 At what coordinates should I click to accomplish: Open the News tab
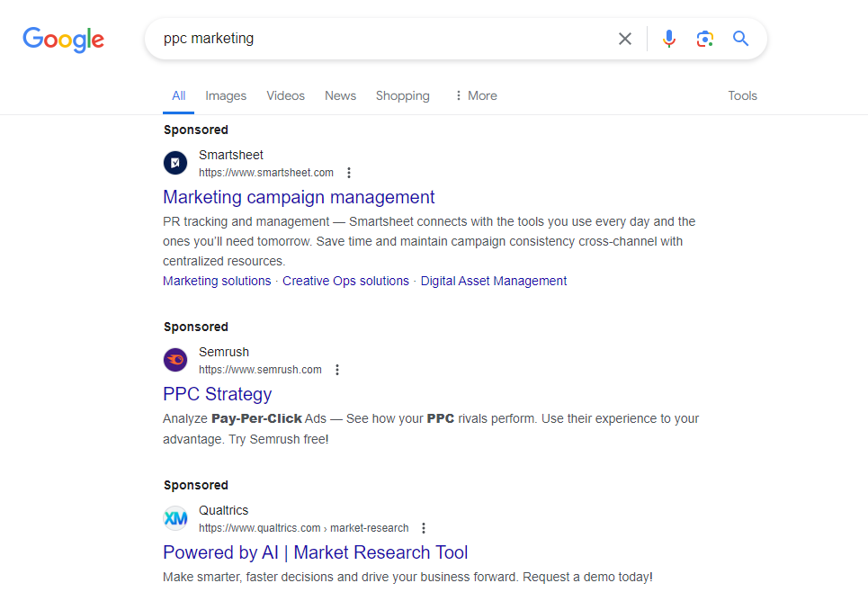340,95
